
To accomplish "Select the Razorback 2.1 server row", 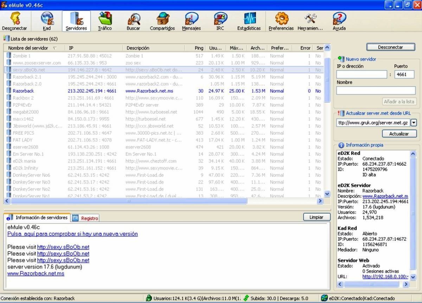I will 164,77.
